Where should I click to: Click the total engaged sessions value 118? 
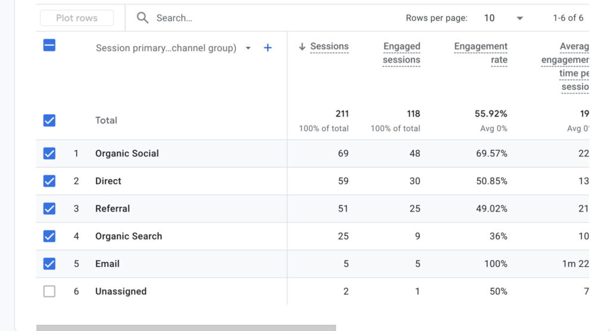coord(413,114)
